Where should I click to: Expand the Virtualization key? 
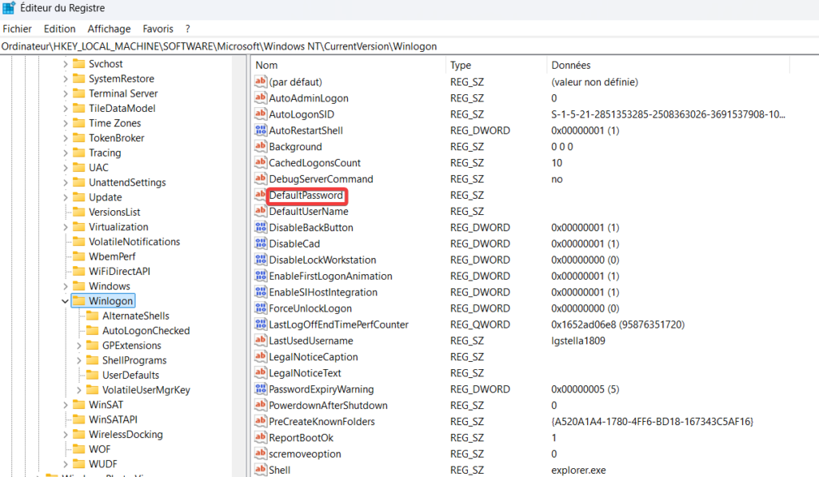tap(66, 227)
